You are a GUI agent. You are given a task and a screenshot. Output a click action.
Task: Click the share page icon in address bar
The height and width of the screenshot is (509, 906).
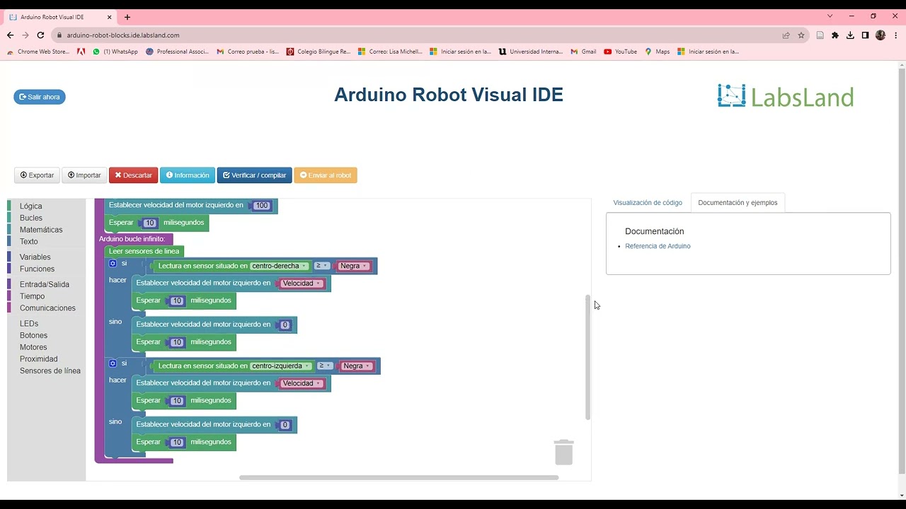pyautogui.click(x=786, y=35)
